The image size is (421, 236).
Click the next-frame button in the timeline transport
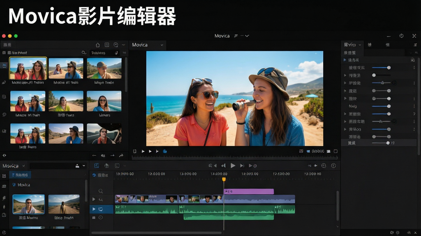click(x=242, y=166)
